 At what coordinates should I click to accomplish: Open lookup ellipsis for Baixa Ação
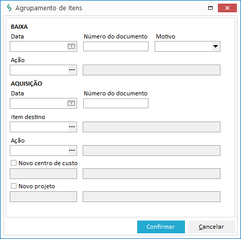pyautogui.click(x=72, y=70)
